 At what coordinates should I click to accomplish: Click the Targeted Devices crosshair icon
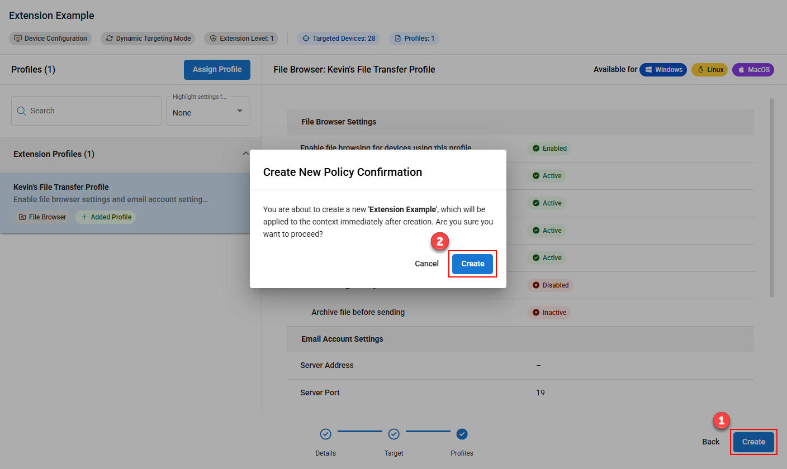click(306, 39)
